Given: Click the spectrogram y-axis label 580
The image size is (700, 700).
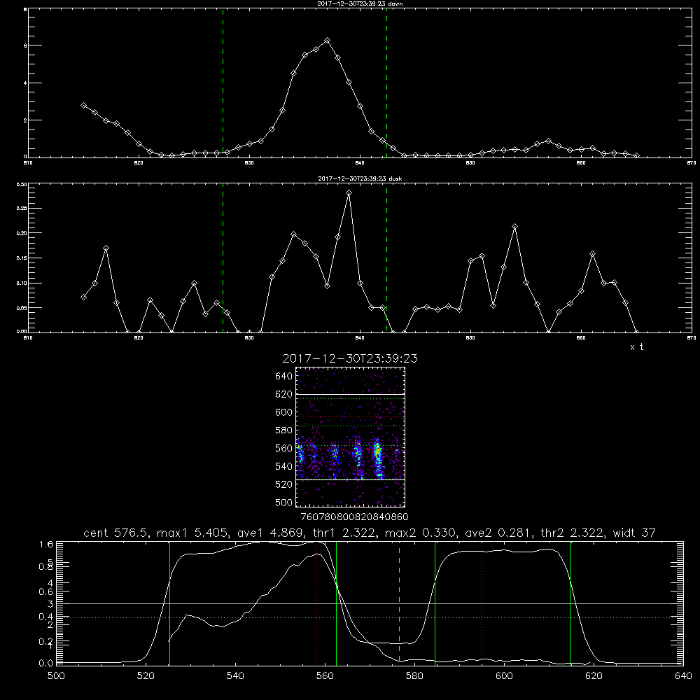Looking at the screenshot, I should coord(284,430).
